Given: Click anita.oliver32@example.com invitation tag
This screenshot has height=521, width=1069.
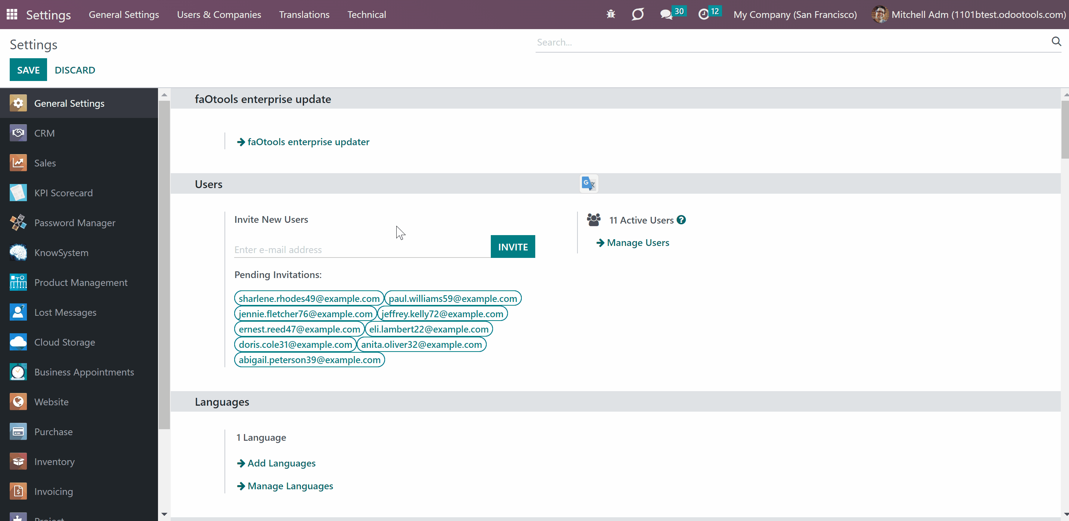Looking at the screenshot, I should point(421,344).
